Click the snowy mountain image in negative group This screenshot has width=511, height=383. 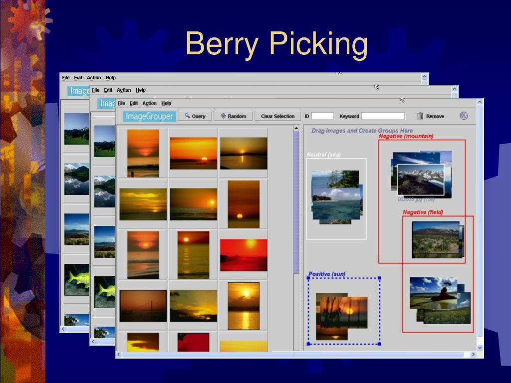coord(421,180)
